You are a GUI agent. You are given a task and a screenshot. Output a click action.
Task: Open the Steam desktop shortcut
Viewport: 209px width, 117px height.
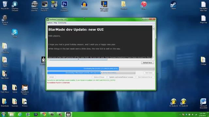pyautogui.click(x=173, y=5)
